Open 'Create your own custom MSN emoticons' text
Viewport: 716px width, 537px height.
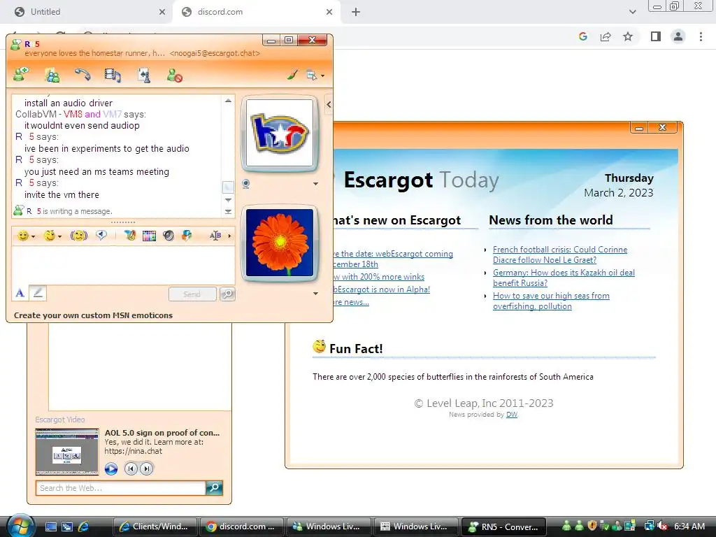coord(93,315)
